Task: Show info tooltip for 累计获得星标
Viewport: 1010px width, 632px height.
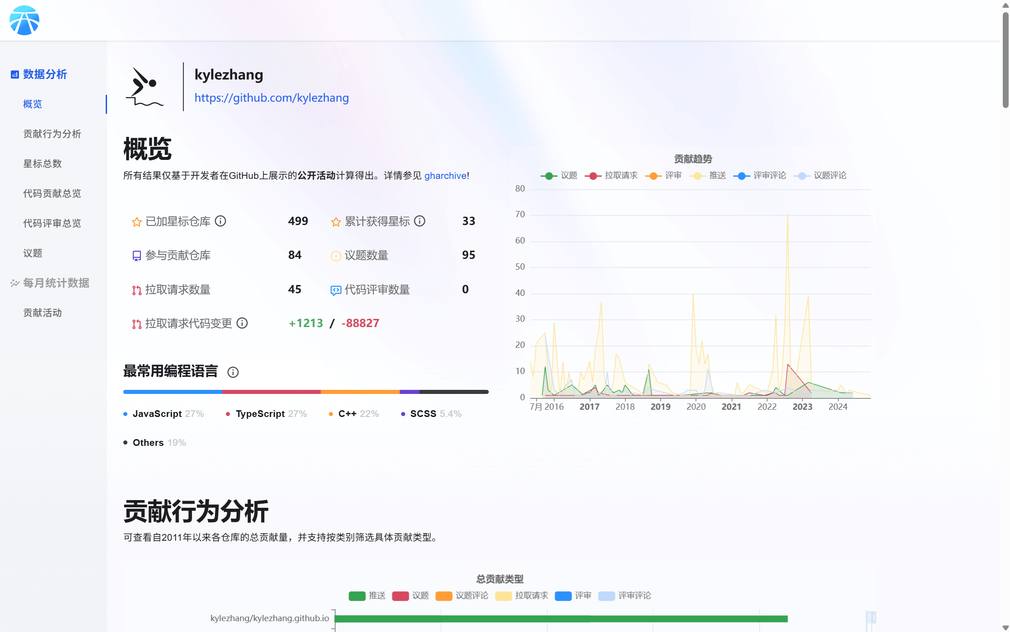Action: pos(420,221)
